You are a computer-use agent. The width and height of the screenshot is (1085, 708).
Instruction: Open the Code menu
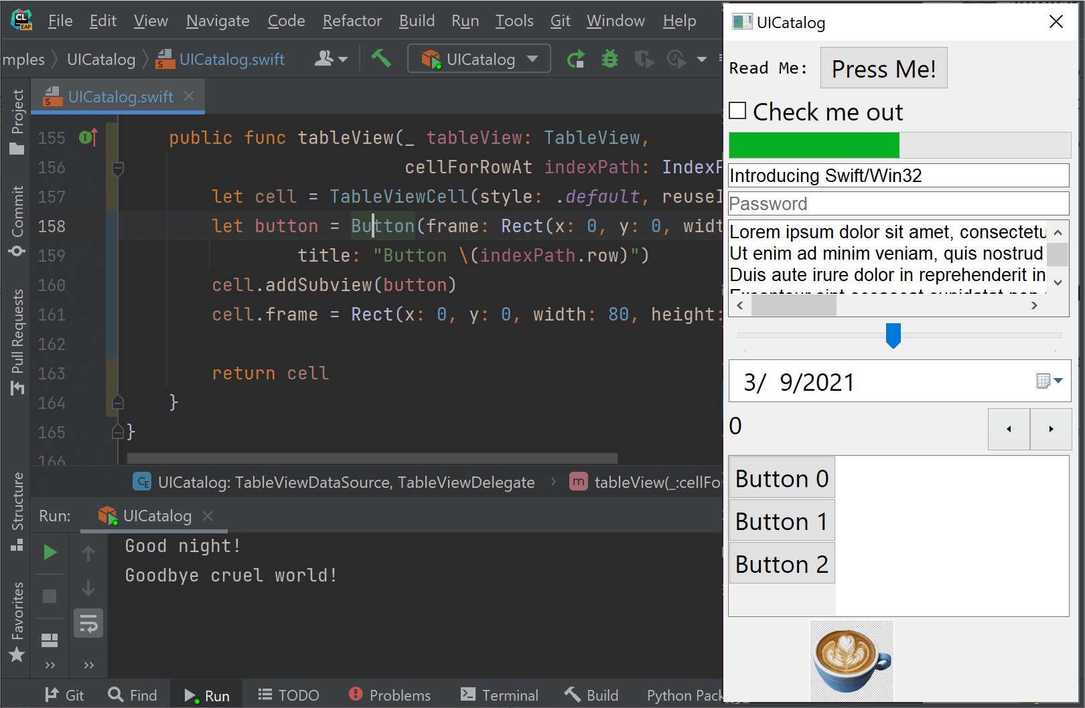(x=286, y=21)
